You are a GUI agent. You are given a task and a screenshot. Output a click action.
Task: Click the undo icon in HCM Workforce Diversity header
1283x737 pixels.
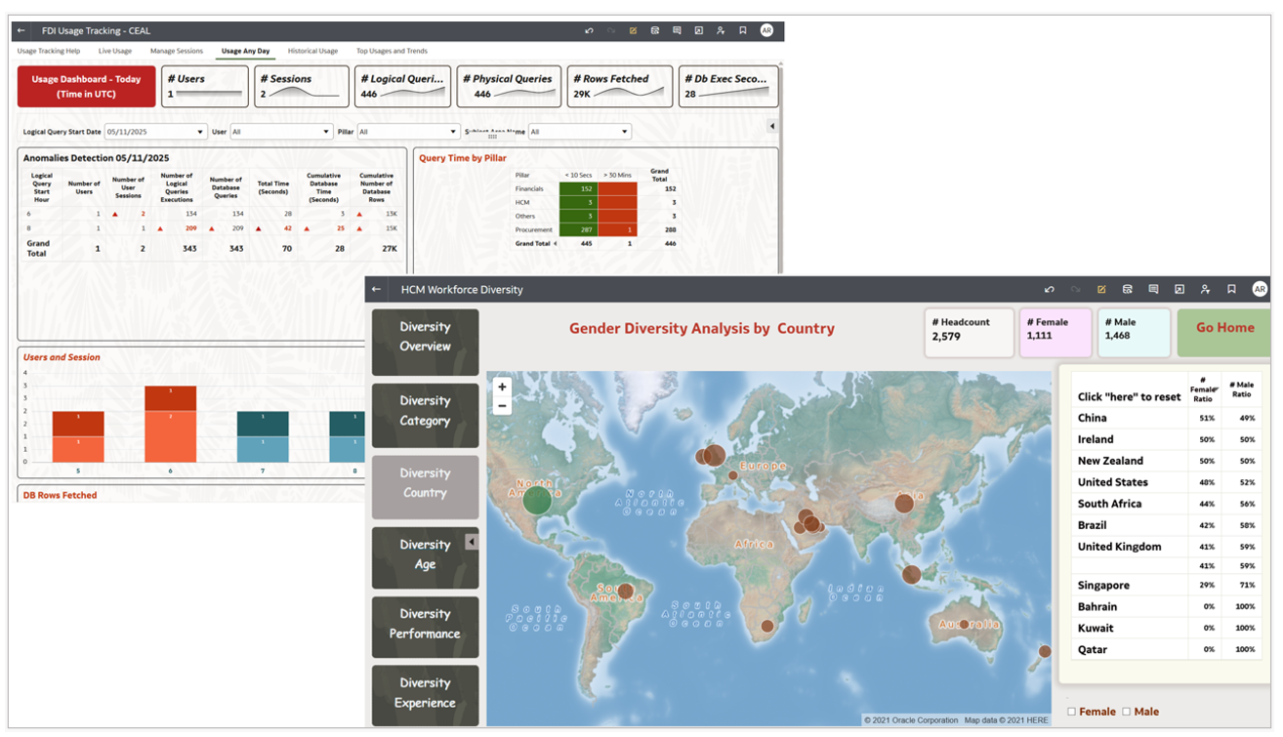(1049, 290)
